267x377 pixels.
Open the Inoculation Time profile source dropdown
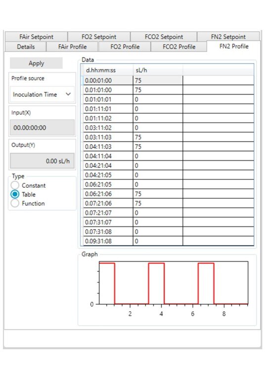pos(42,94)
